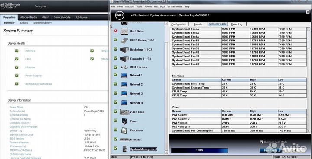Click the Power Supplies health check icon
This screenshot has width=312, height=159.
(17, 76)
